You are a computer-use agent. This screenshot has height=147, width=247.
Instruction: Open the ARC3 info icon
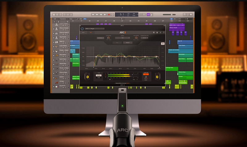[x=160, y=32]
